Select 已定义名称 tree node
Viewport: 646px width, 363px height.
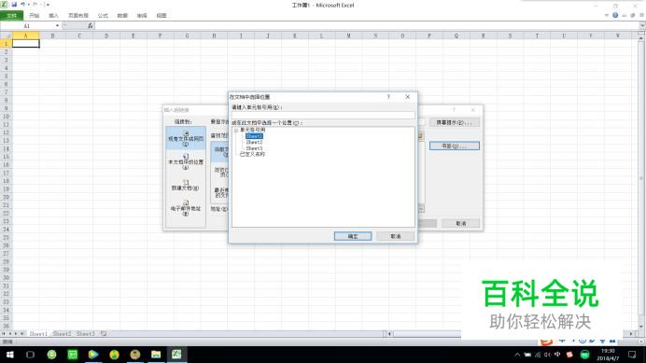click(252, 154)
